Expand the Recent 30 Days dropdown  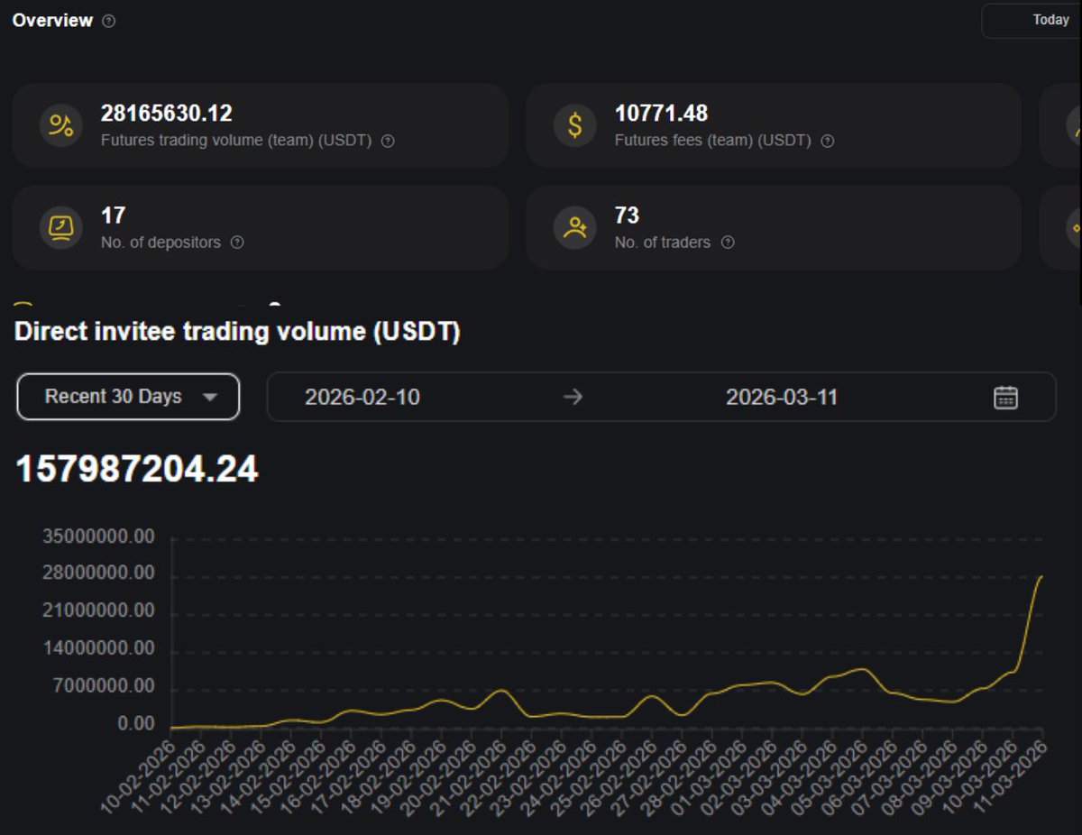click(128, 397)
